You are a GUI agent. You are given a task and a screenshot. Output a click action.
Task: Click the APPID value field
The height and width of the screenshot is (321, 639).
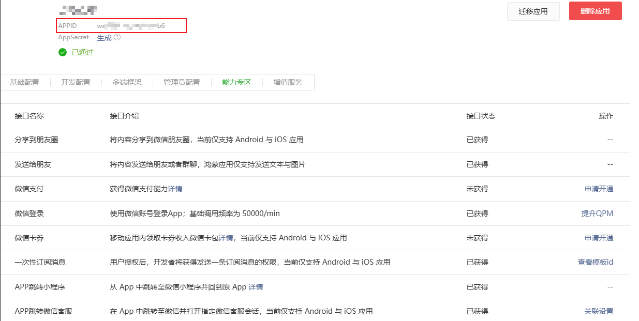click(130, 25)
